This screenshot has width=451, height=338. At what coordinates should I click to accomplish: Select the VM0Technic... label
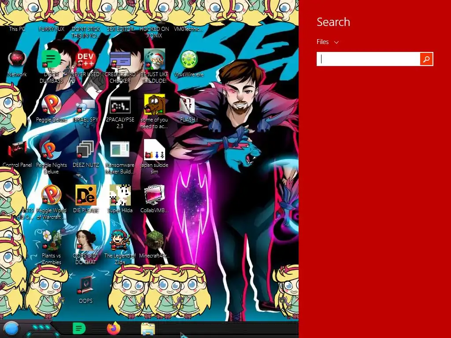[x=189, y=29]
